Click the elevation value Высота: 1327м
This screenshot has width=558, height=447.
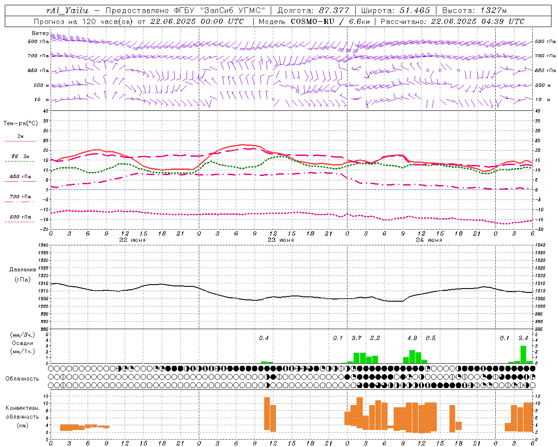coord(474,10)
